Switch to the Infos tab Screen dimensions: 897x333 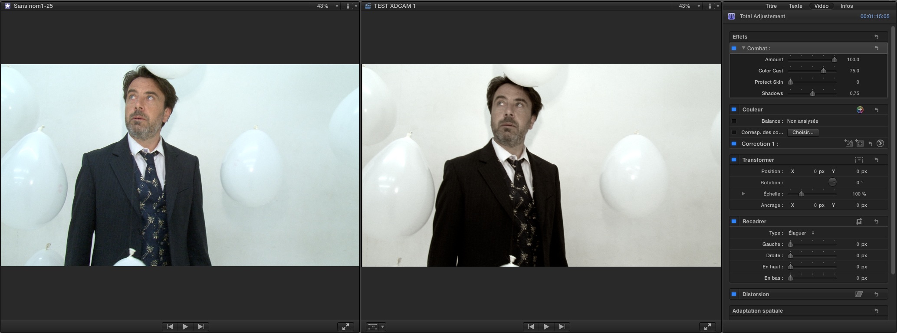tap(847, 6)
